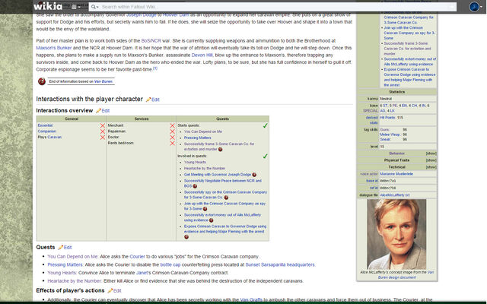This screenshot has height=304, width=487.
Task: Click the green check beside Involved in quests
Action: point(265,156)
